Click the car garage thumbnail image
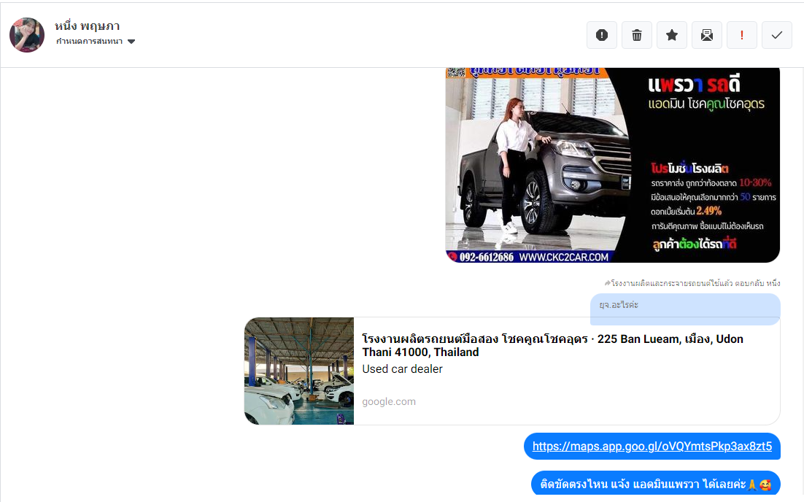This screenshot has width=804, height=502. 299,371
